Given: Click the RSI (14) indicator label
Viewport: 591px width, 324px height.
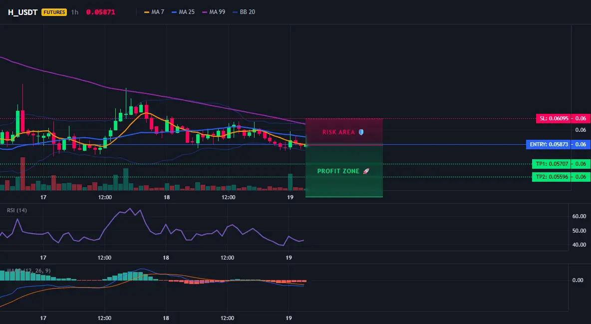Looking at the screenshot, I should pos(17,210).
